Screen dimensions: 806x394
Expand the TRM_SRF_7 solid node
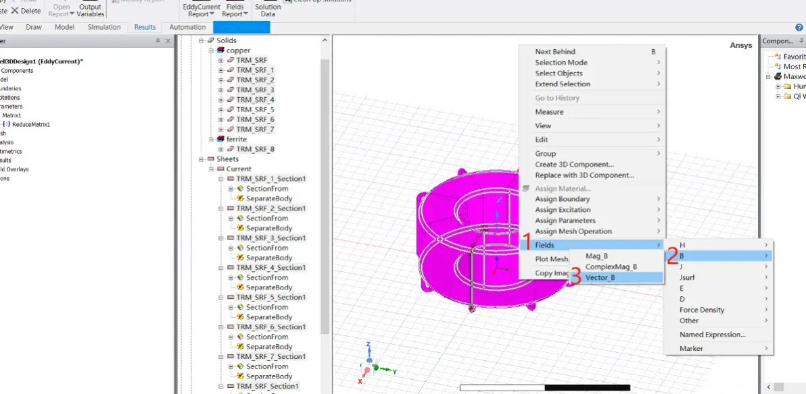[221, 130]
